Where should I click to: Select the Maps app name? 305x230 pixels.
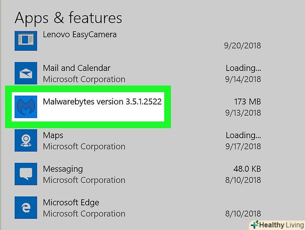tap(53, 135)
